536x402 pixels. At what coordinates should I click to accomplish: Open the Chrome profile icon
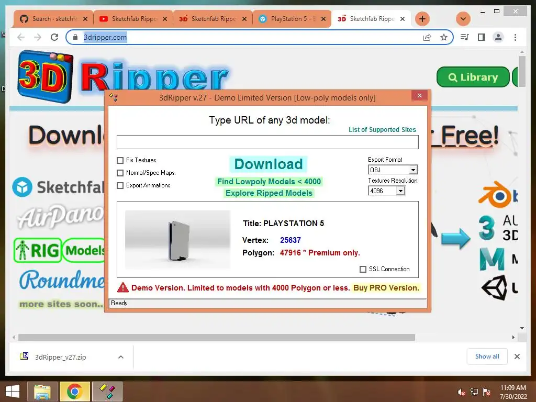(498, 37)
